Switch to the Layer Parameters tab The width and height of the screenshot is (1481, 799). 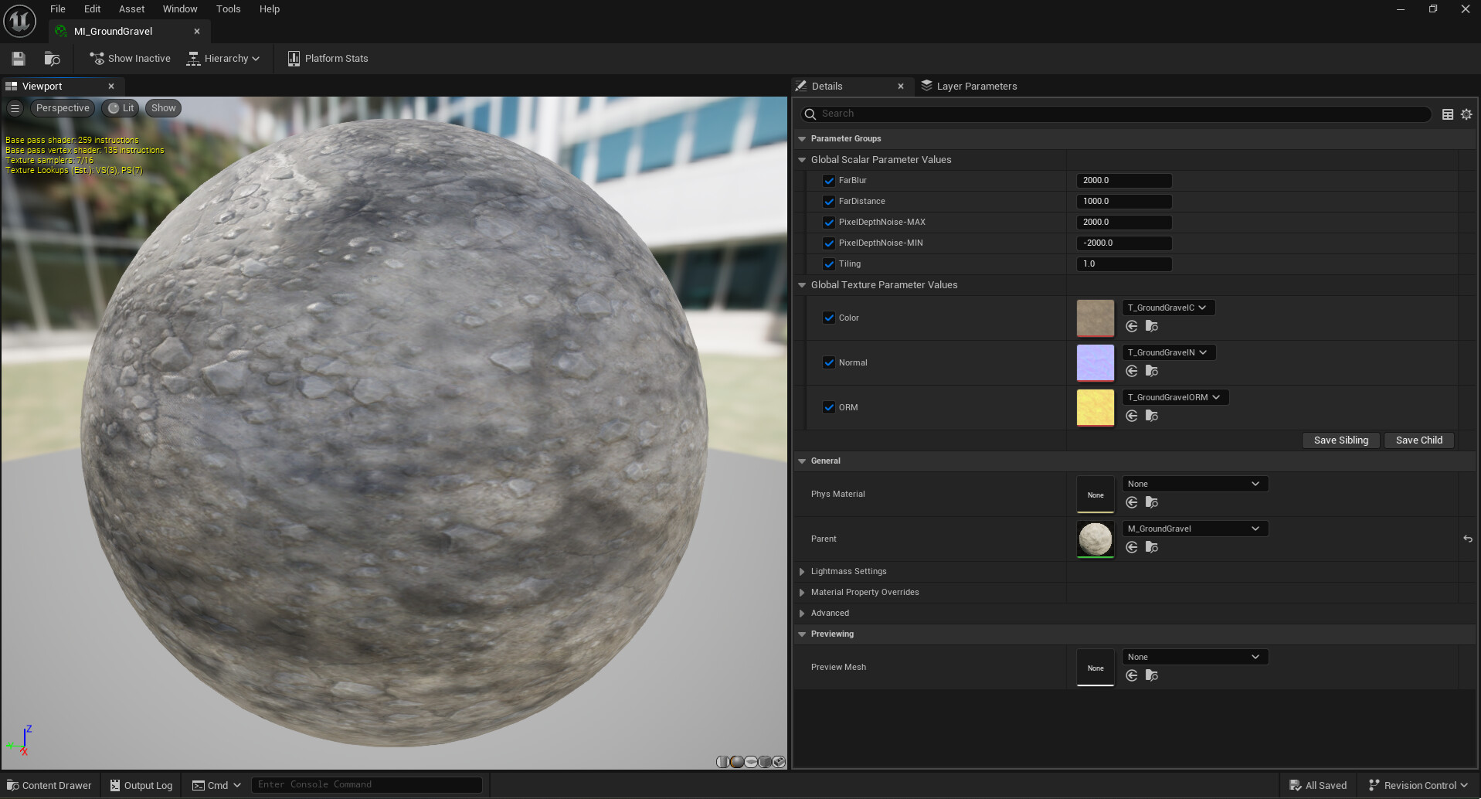tap(977, 86)
